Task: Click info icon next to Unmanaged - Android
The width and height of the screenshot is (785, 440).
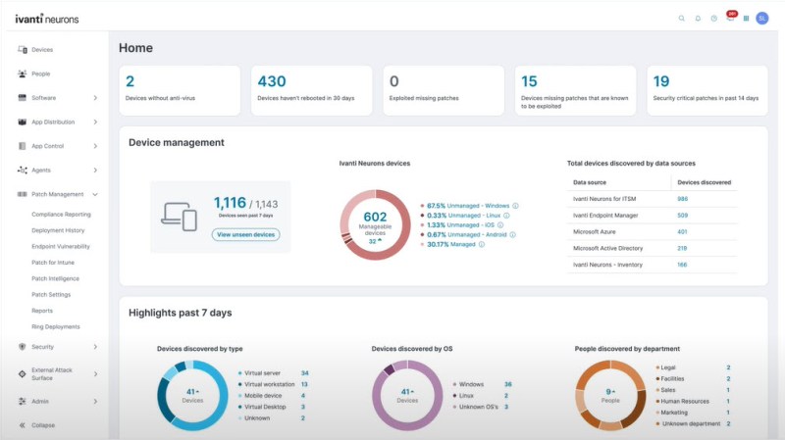Action: (512, 234)
